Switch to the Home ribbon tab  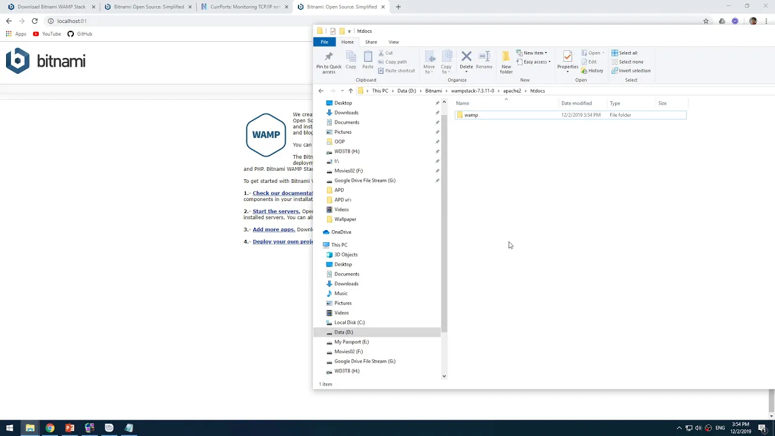coord(348,42)
